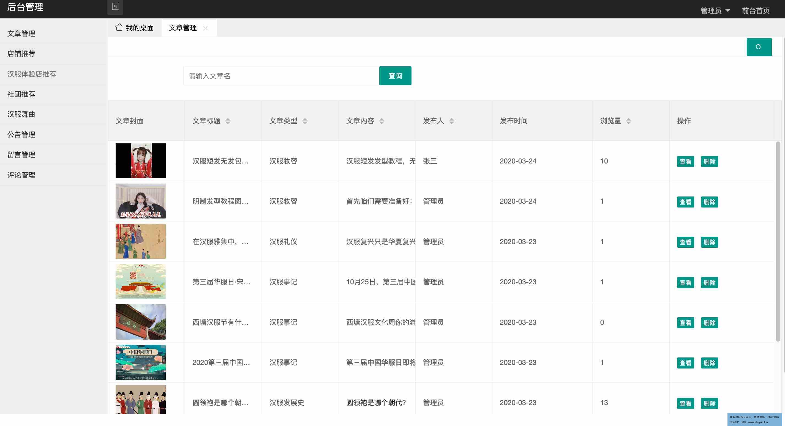The height and width of the screenshot is (426, 785).
Task: Sort by 文章标题 column arrows
Action: pyautogui.click(x=228, y=121)
